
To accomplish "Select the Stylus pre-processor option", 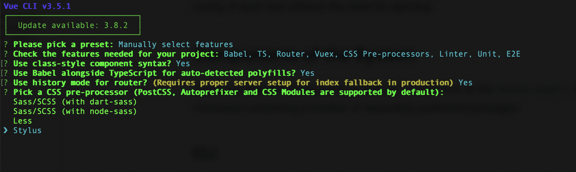I will pos(27,130).
